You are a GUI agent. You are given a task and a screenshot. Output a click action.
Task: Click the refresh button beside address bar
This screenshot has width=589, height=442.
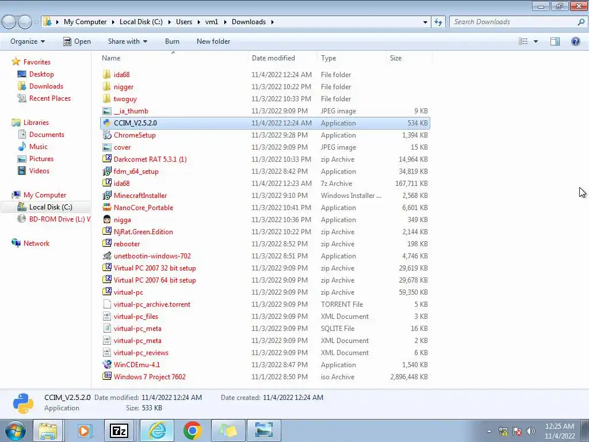pos(438,22)
